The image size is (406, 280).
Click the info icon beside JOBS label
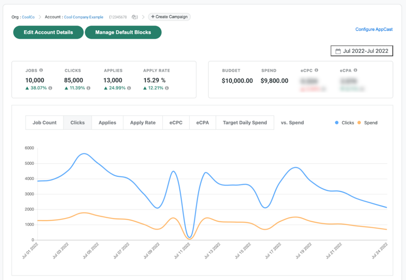pyautogui.click(x=41, y=70)
